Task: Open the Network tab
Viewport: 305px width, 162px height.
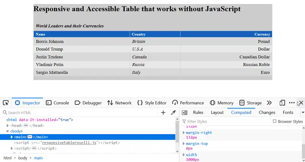Action: click(x=119, y=103)
